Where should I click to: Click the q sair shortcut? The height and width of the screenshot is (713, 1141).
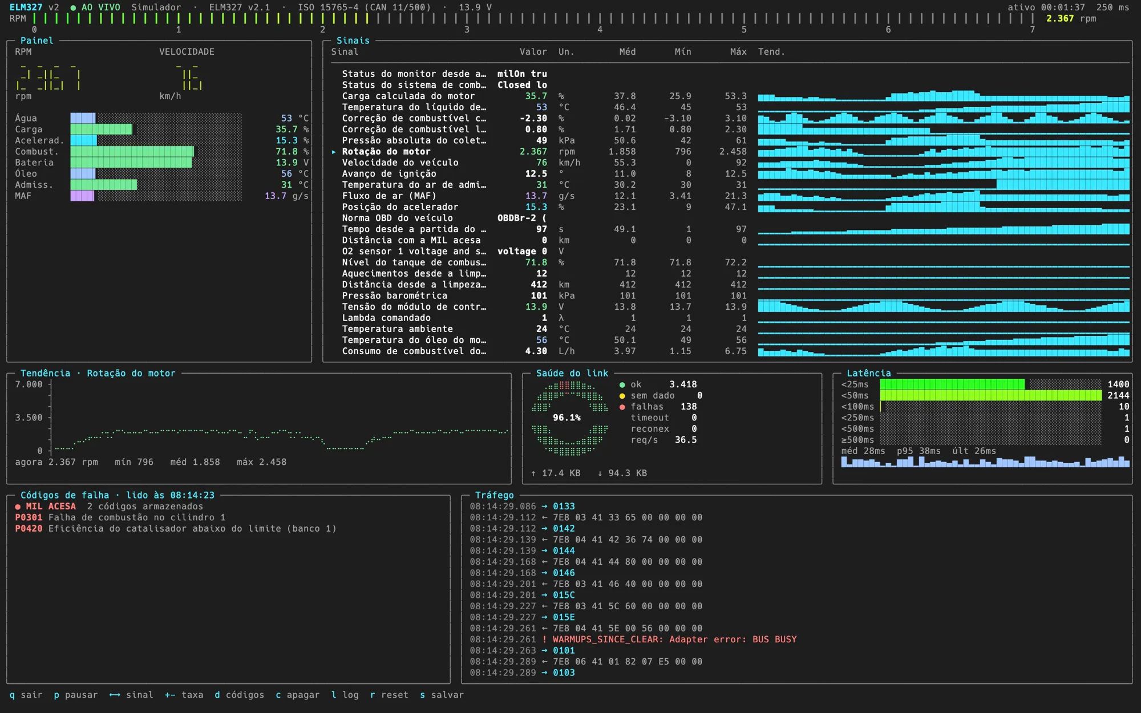coord(26,695)
